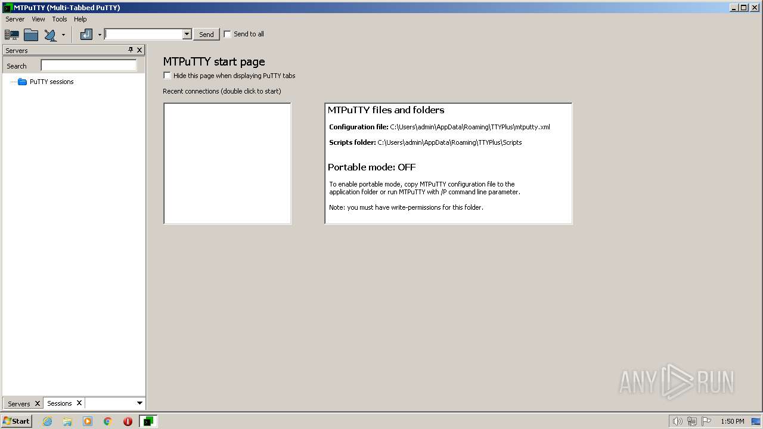
Task: Click the Configuration file path text
Action: (x=470, y=127)
